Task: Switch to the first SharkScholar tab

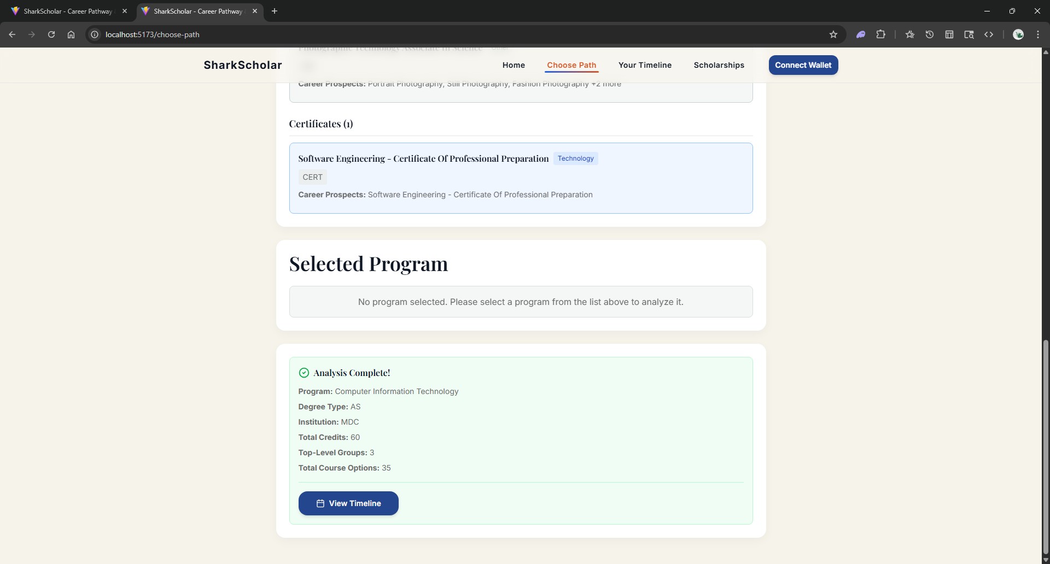Action: tap(68, 11)
